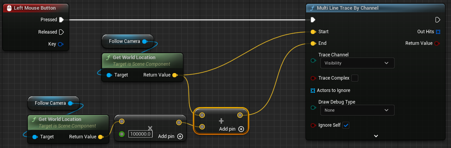The image size is (451, 148).
Task: Click the Target pin on upper Get World Location
Action: (109, 75)
